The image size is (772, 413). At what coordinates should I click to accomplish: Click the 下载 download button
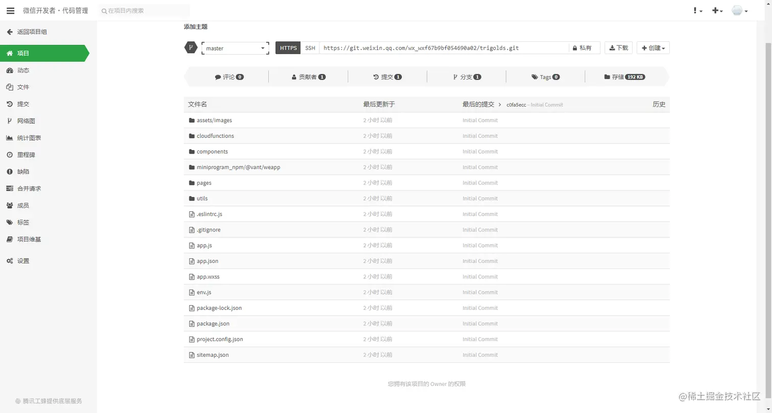[x=619, y=48]
